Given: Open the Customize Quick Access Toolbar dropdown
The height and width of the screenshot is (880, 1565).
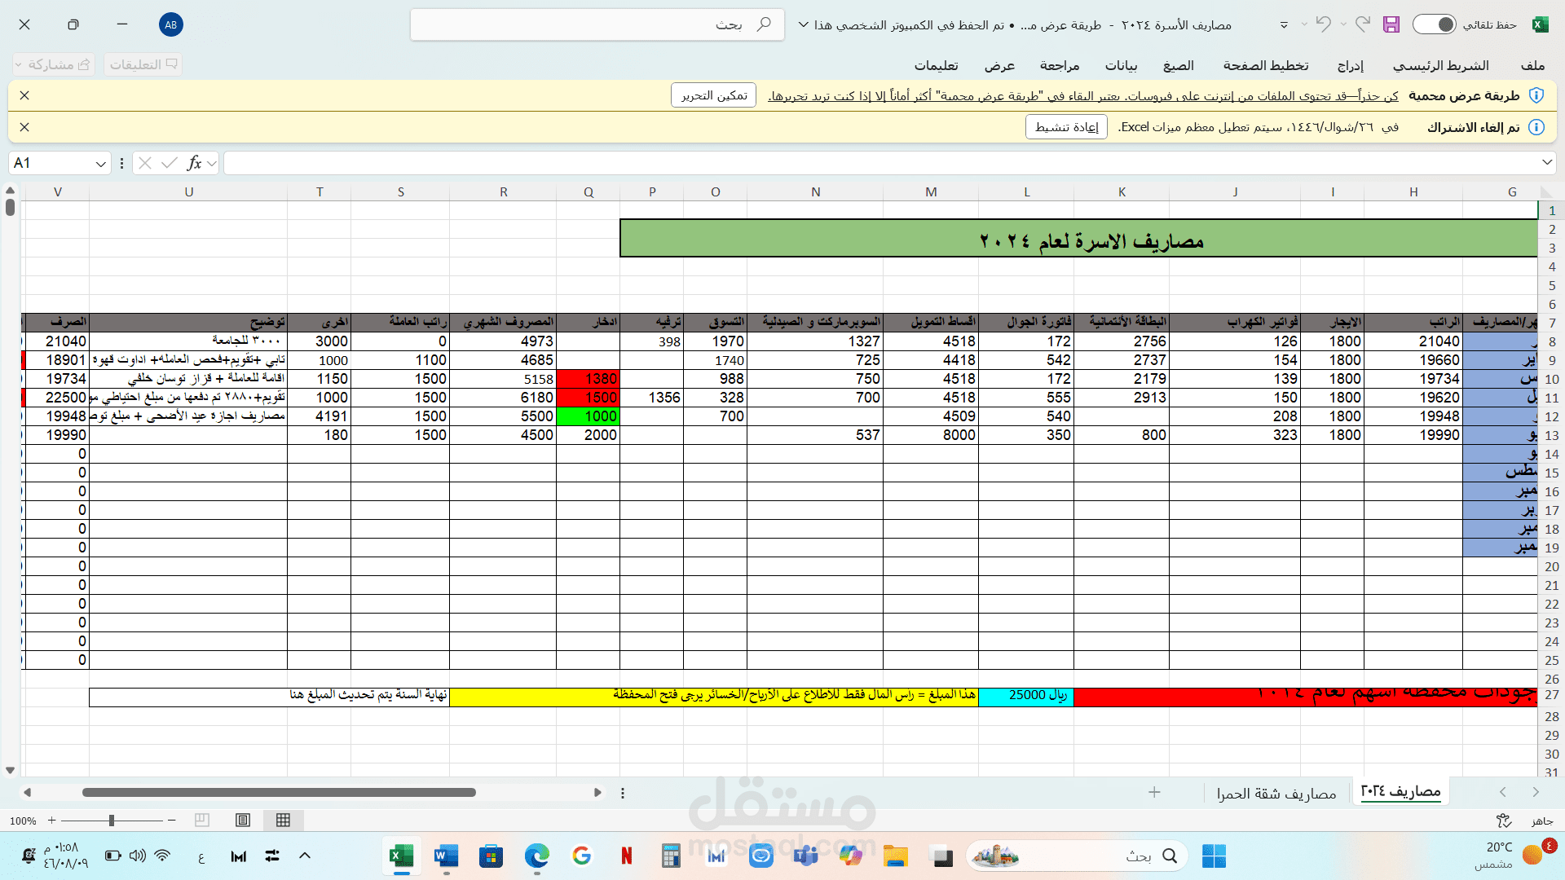Looking at the screenshot, I should [1284, 24].
